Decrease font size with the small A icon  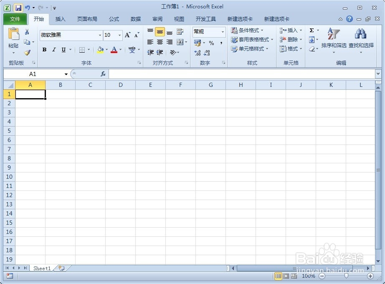137,35
